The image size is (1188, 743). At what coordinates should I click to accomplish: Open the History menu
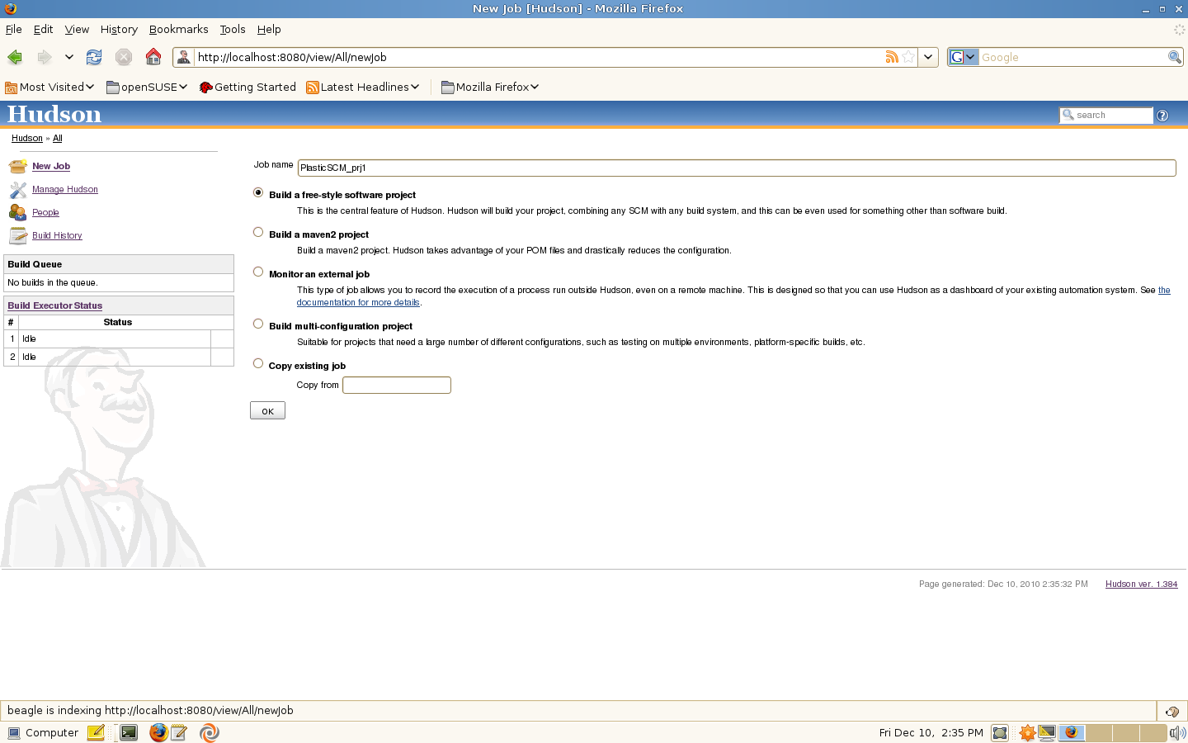(119, 29)
